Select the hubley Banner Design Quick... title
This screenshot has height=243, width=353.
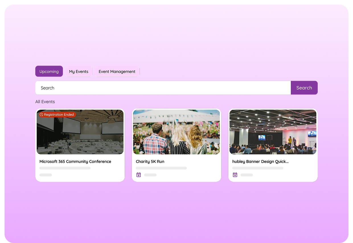click(x=260, y=162)
